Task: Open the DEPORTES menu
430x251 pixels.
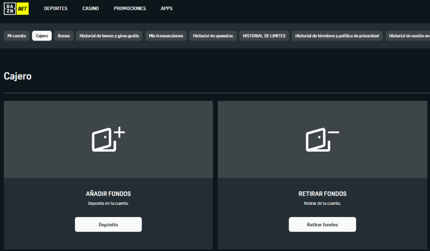Action: 56,9
